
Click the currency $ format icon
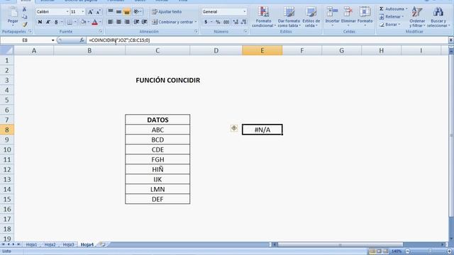pos(206,22)
